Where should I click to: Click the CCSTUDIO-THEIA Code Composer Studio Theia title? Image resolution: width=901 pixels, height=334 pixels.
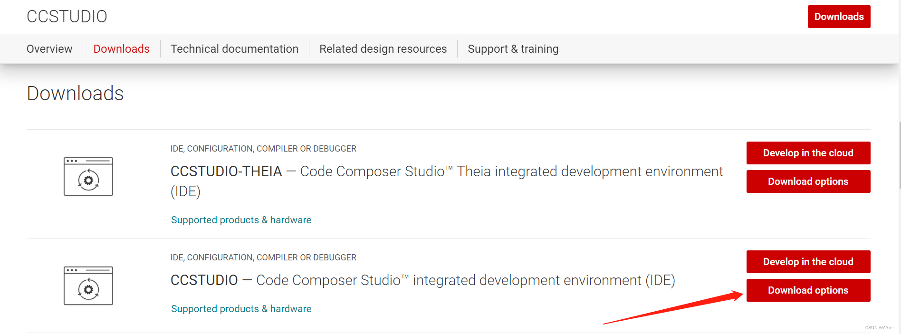447,181
